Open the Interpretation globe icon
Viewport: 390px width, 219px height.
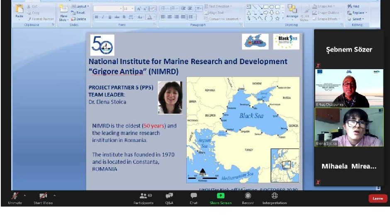pos(274,196)
